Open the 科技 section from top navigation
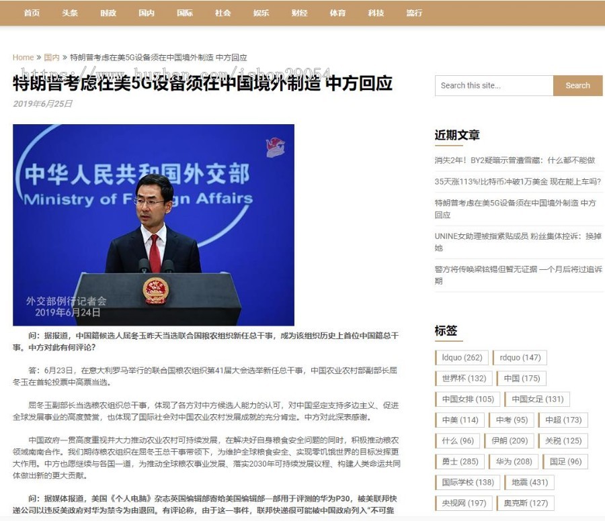This screenshot has height=521, width=605. click(376, 12)
